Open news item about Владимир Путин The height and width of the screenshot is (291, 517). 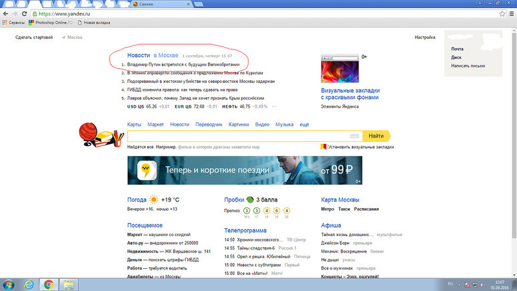tap(183, 64)
